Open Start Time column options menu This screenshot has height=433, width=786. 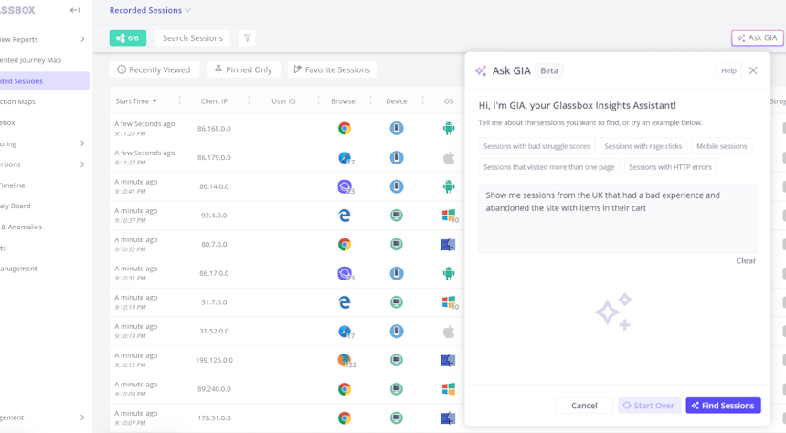coord(179,101)
